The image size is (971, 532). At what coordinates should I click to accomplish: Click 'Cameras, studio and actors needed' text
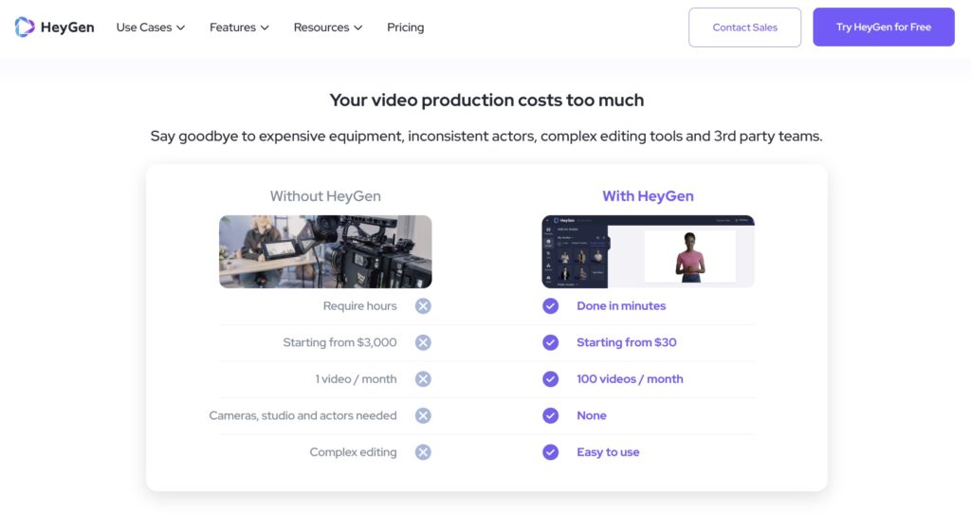pyautogui.click(x=302, y=415)
